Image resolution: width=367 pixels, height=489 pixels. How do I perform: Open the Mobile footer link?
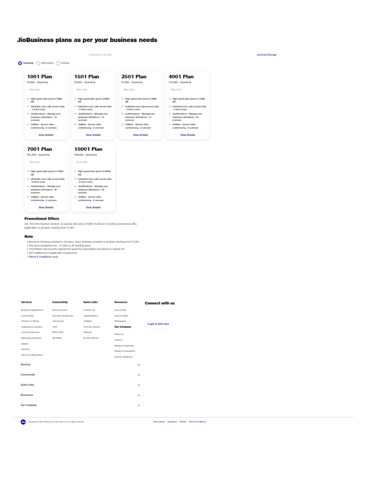tap(24, 344)
